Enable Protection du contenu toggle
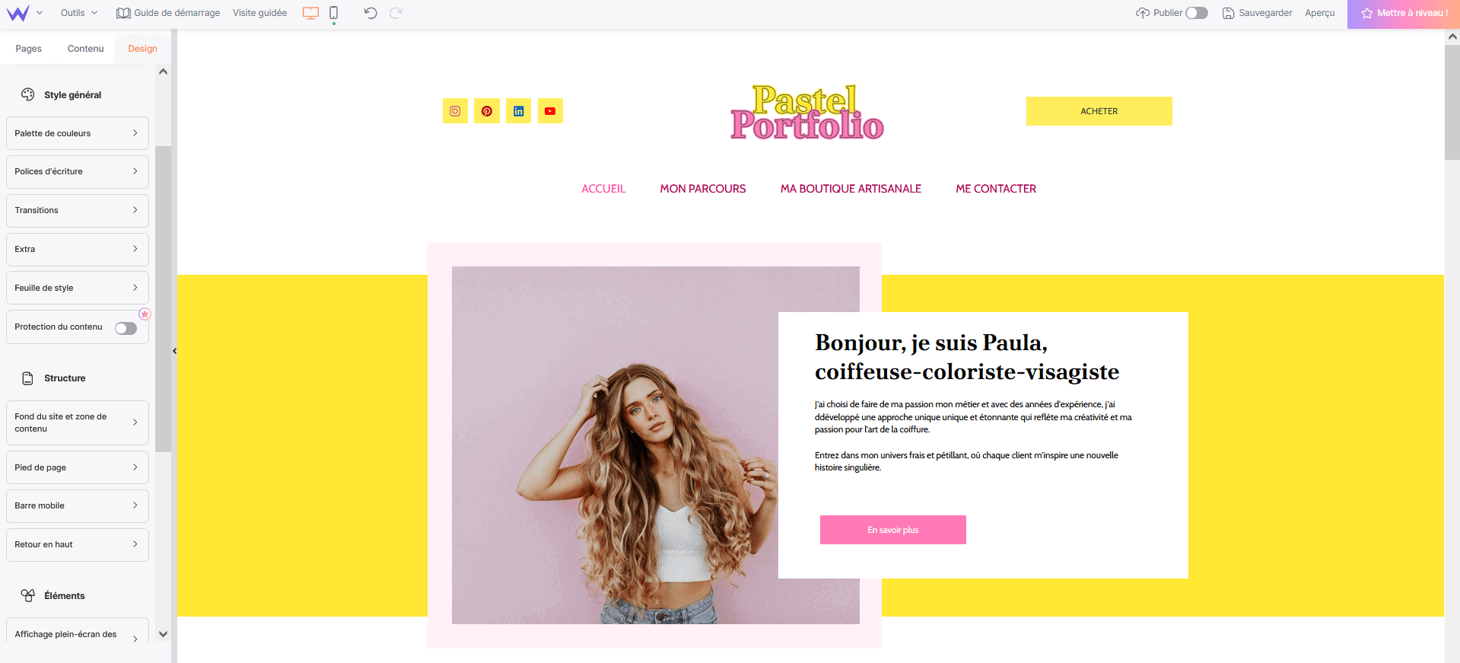The image size is (1460, 663). point(126,328)
